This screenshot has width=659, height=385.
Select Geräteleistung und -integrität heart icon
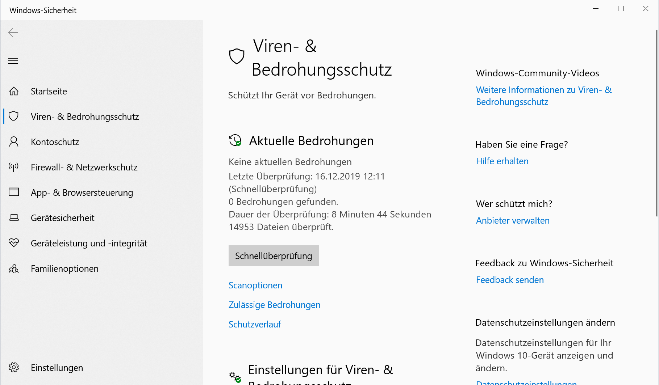click(14, 243)
